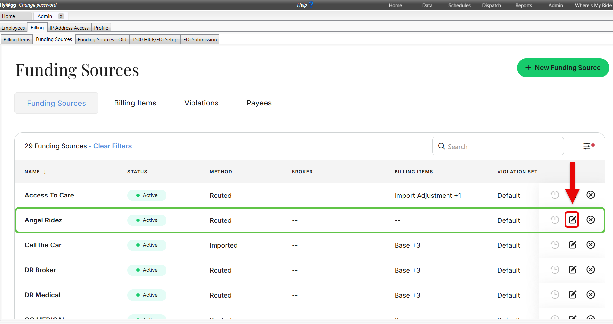Edit the DR Medical funding source
The height and width of the screenshot is (324, 613).
click(x=573, y=295)
